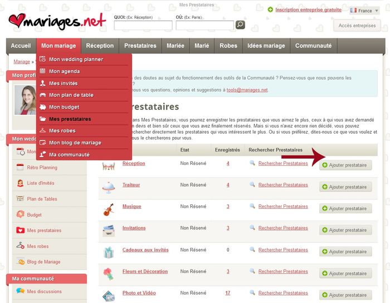
Task: Click the person icon next to Mes invités
Action: point(43,83)
